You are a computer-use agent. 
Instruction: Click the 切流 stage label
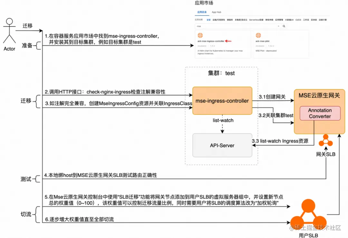26,214
